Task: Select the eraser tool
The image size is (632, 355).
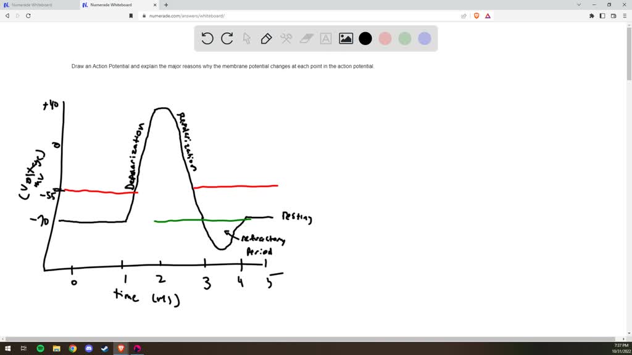Action: pyautogui.click(x=306, y=38)
